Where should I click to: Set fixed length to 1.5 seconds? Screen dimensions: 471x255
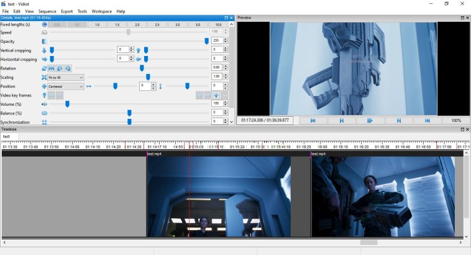(117, 25)
